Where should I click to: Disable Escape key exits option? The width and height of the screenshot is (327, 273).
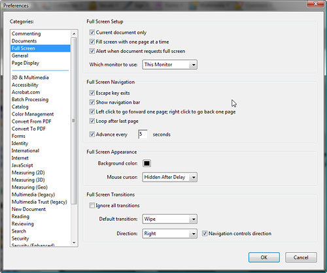[92, 93]
